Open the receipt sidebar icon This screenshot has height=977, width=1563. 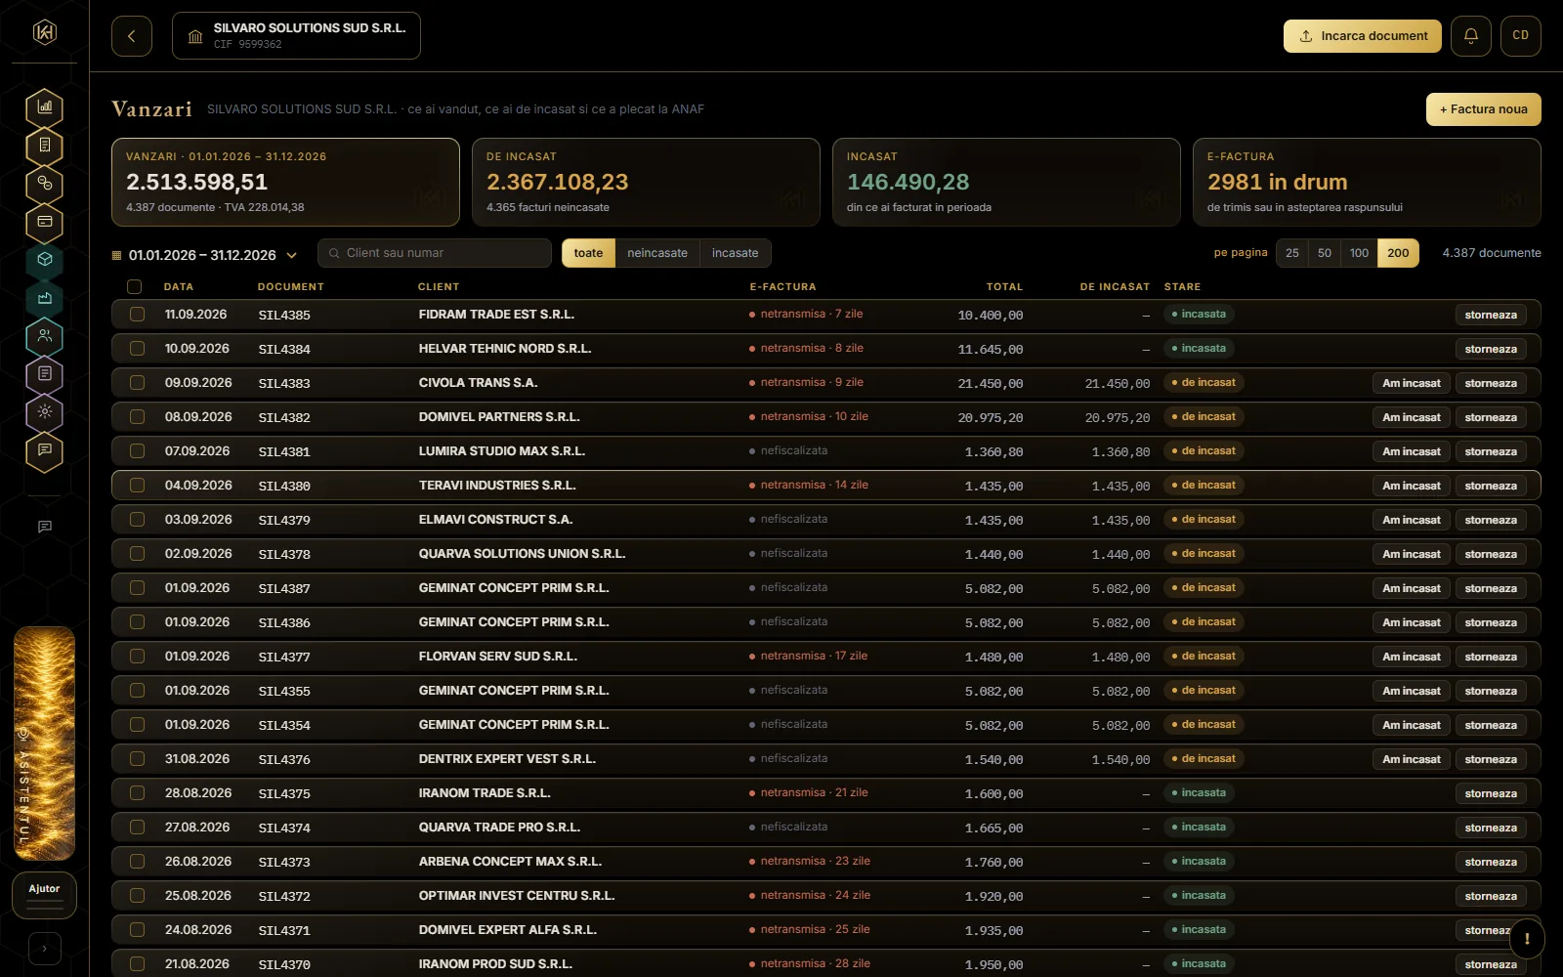coord(45,146)
